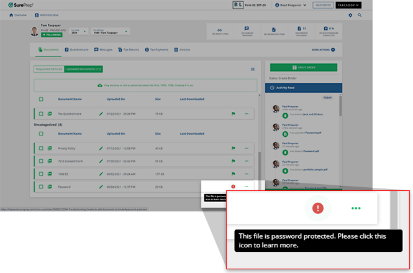Switch to the Messages tab
Viewport: 413px width, 273px height.
pyautogui.click(x=103, y=50)
